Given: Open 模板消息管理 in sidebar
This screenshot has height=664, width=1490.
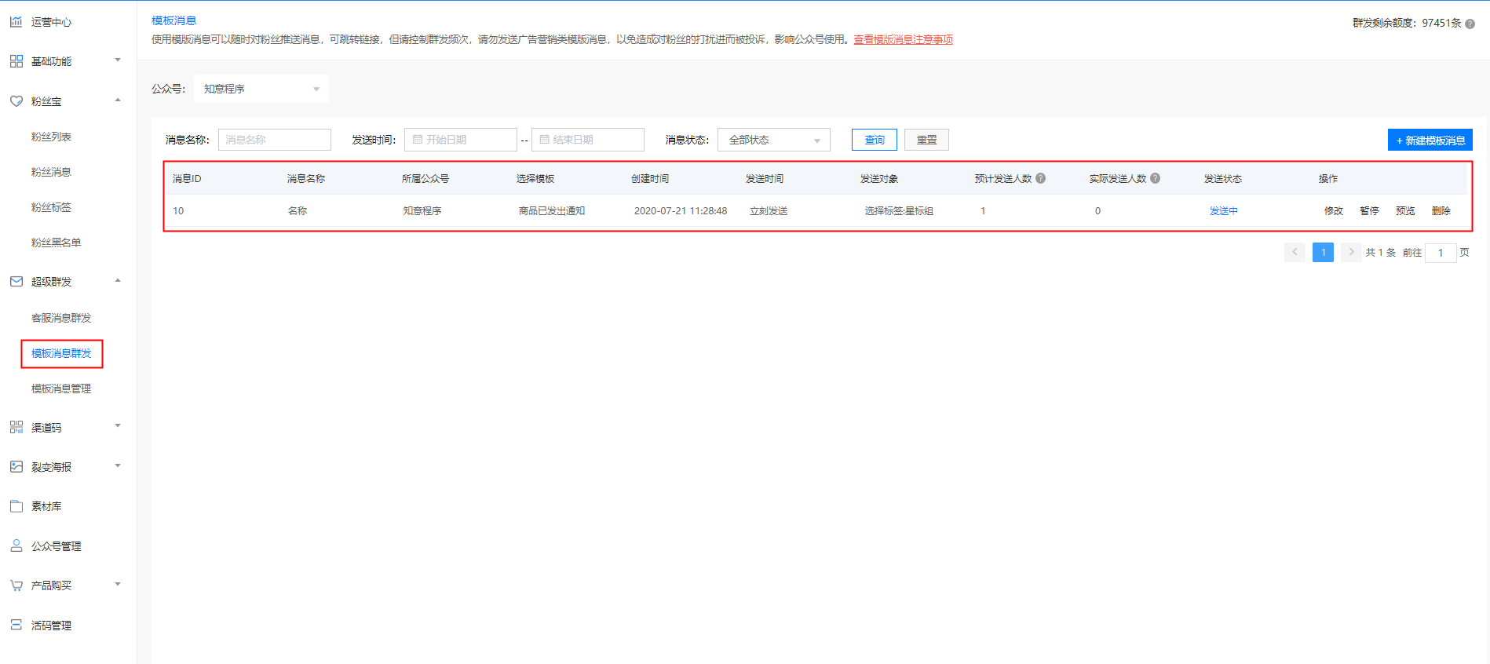Looking at the screenshot, I should click(61, 389).
